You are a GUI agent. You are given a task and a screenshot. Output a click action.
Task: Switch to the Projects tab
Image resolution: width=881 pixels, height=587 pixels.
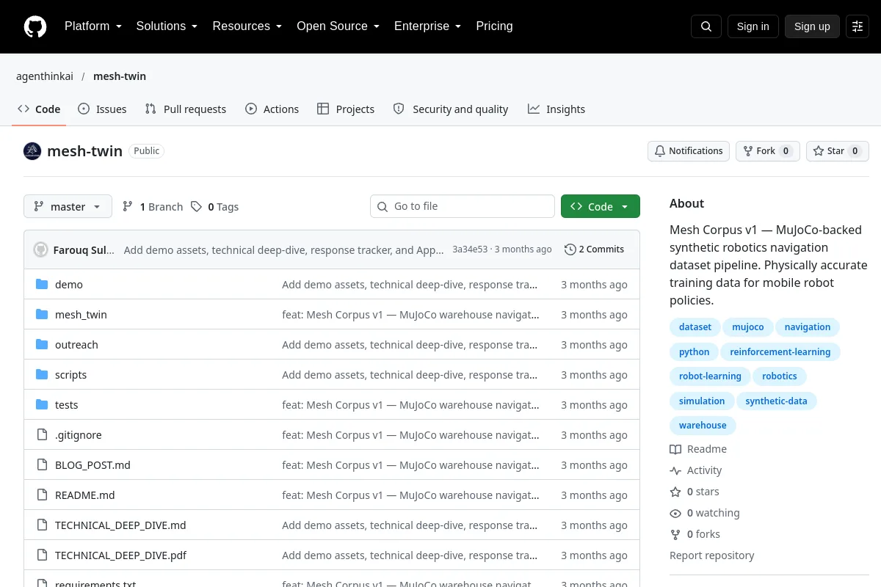(346, 109)
